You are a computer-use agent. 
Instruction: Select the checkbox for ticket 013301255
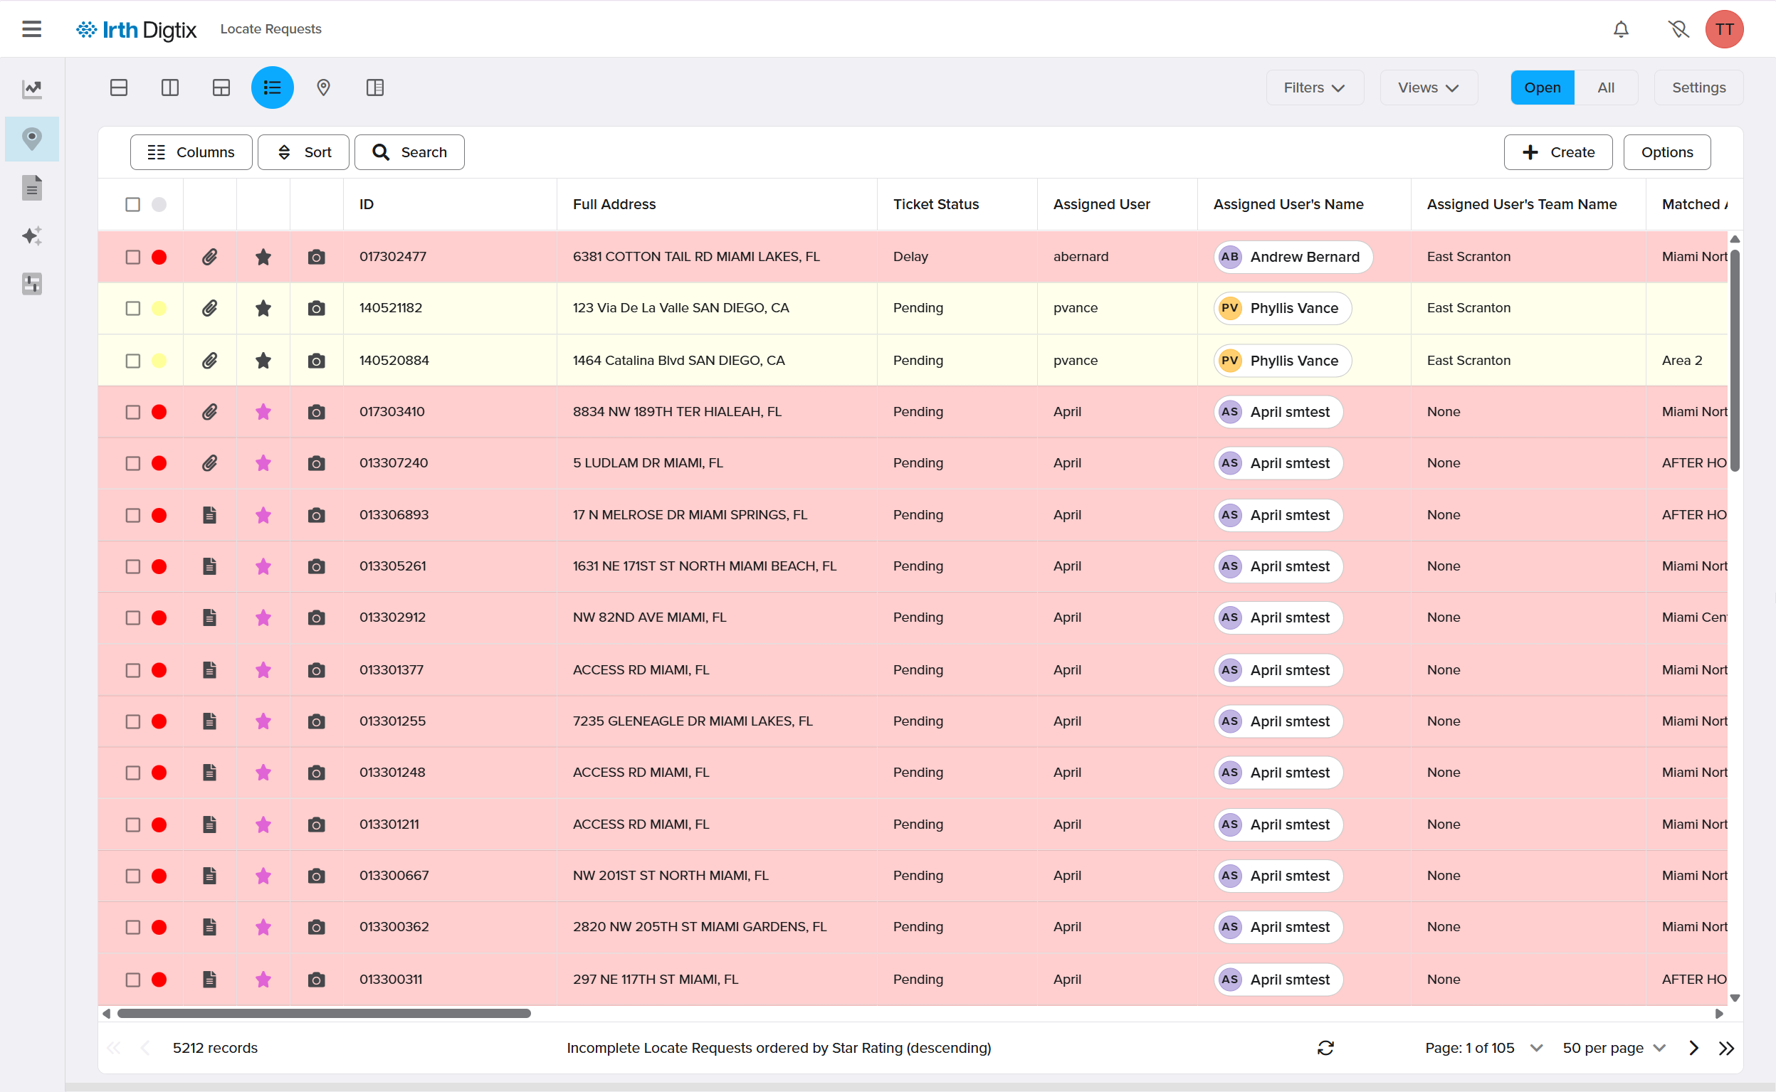(x=133, y=721)
